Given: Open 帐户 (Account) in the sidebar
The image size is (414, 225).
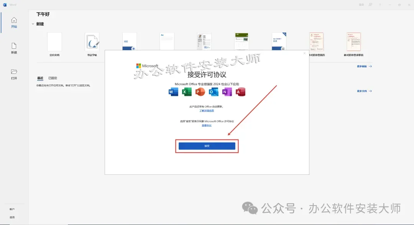Looking at the screenshot, I should coord(12,209).
